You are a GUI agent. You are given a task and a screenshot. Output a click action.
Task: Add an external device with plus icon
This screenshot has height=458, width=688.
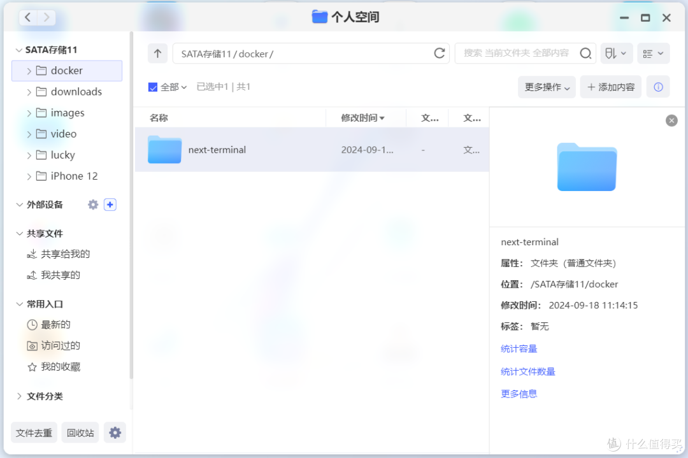(x=110, y=204)
